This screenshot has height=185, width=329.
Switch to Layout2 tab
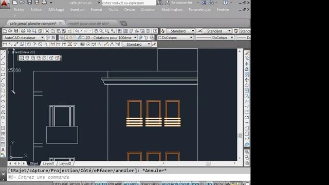click(x=65, y=163)
